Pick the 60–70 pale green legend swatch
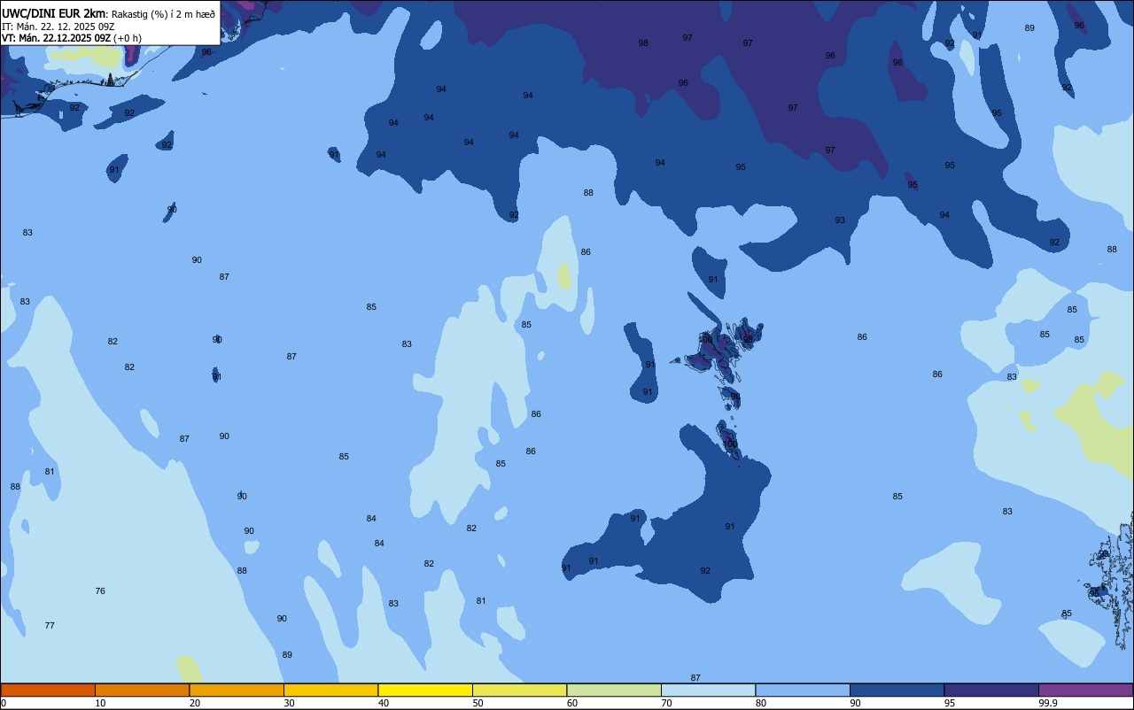This screenshot has width=1134, height=710. coord(614,690)
